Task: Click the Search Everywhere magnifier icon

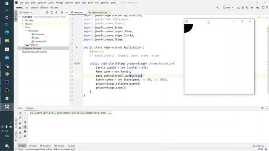Action: pos(267,8)
